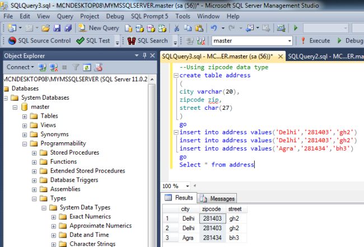
Task: Open the master database dropdown
Action: coord(289,41)
